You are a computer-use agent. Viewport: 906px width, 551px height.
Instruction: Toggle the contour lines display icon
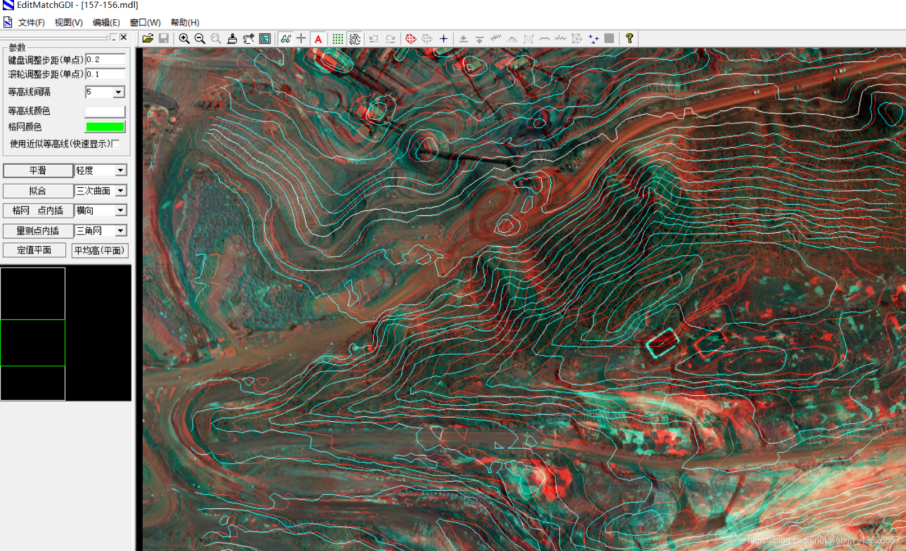[x=355, y=39]
